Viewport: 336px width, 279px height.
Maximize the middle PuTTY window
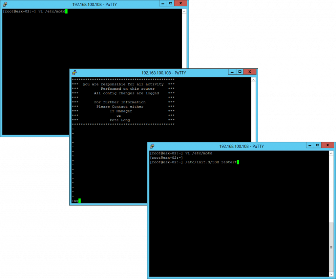(240, 72)
